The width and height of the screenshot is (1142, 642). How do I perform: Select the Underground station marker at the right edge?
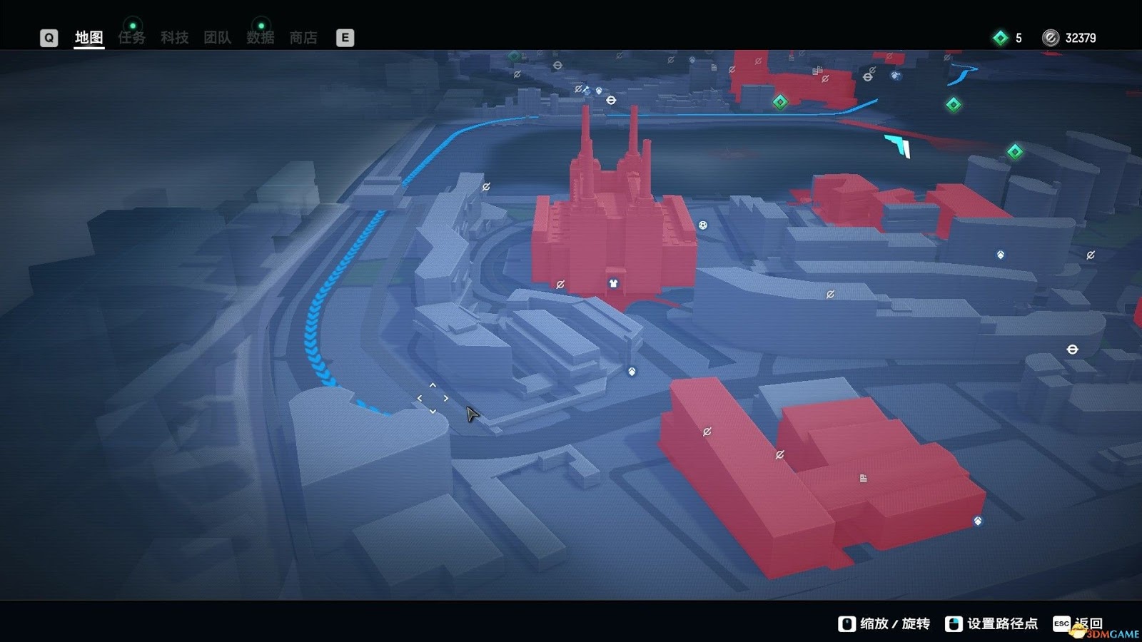(1072, 350)
